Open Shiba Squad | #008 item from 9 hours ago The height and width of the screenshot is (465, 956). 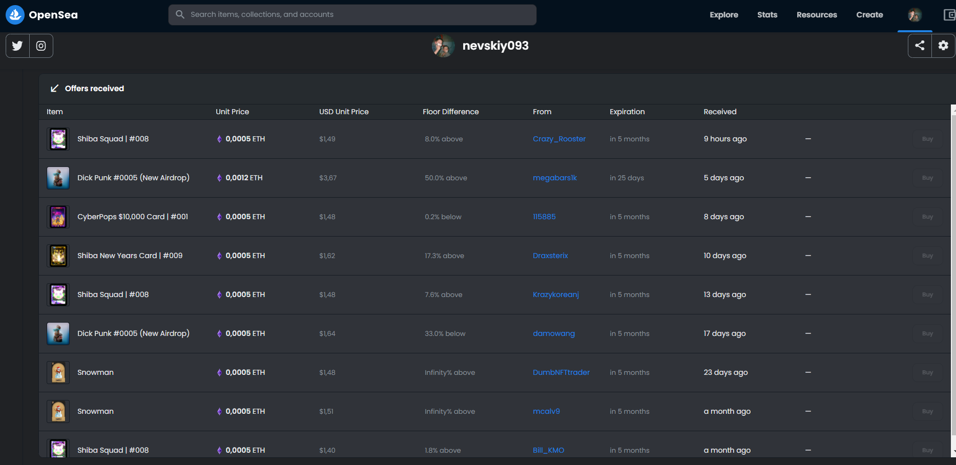tap(113, 139)
